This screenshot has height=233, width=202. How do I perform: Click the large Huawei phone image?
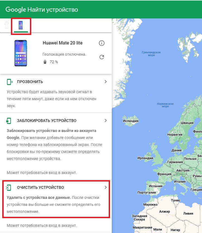tap(21, 53)
